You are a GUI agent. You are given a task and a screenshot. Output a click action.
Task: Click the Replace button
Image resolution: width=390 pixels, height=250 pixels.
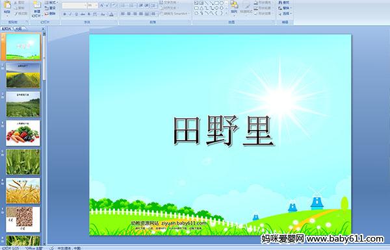[x=284, y=8]
